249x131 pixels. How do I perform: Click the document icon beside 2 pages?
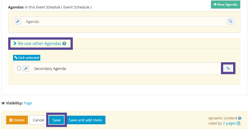[239, 123]
